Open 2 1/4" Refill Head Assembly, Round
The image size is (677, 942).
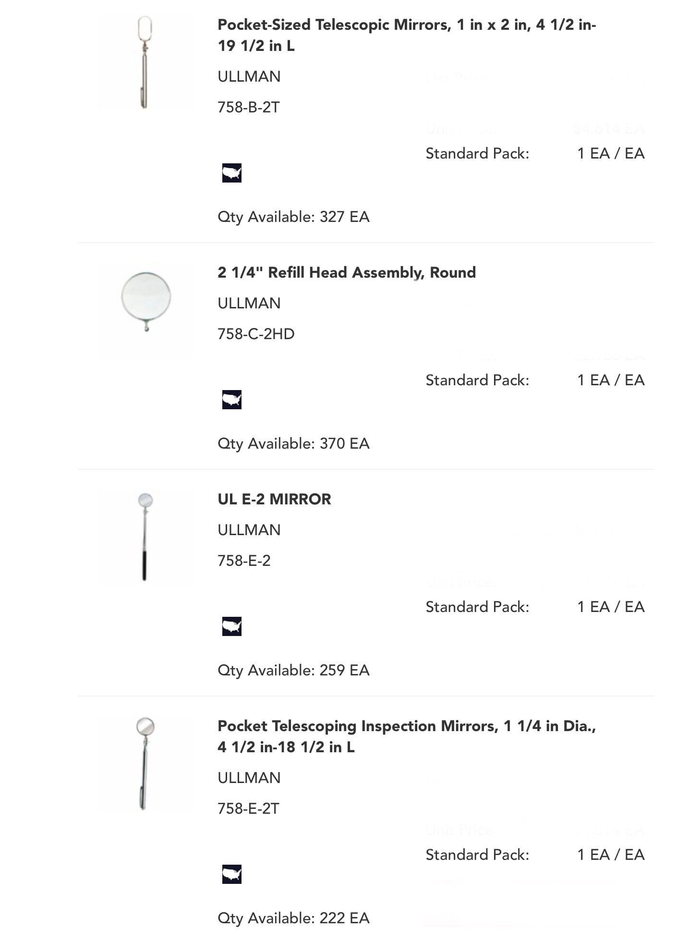(347, 272)
